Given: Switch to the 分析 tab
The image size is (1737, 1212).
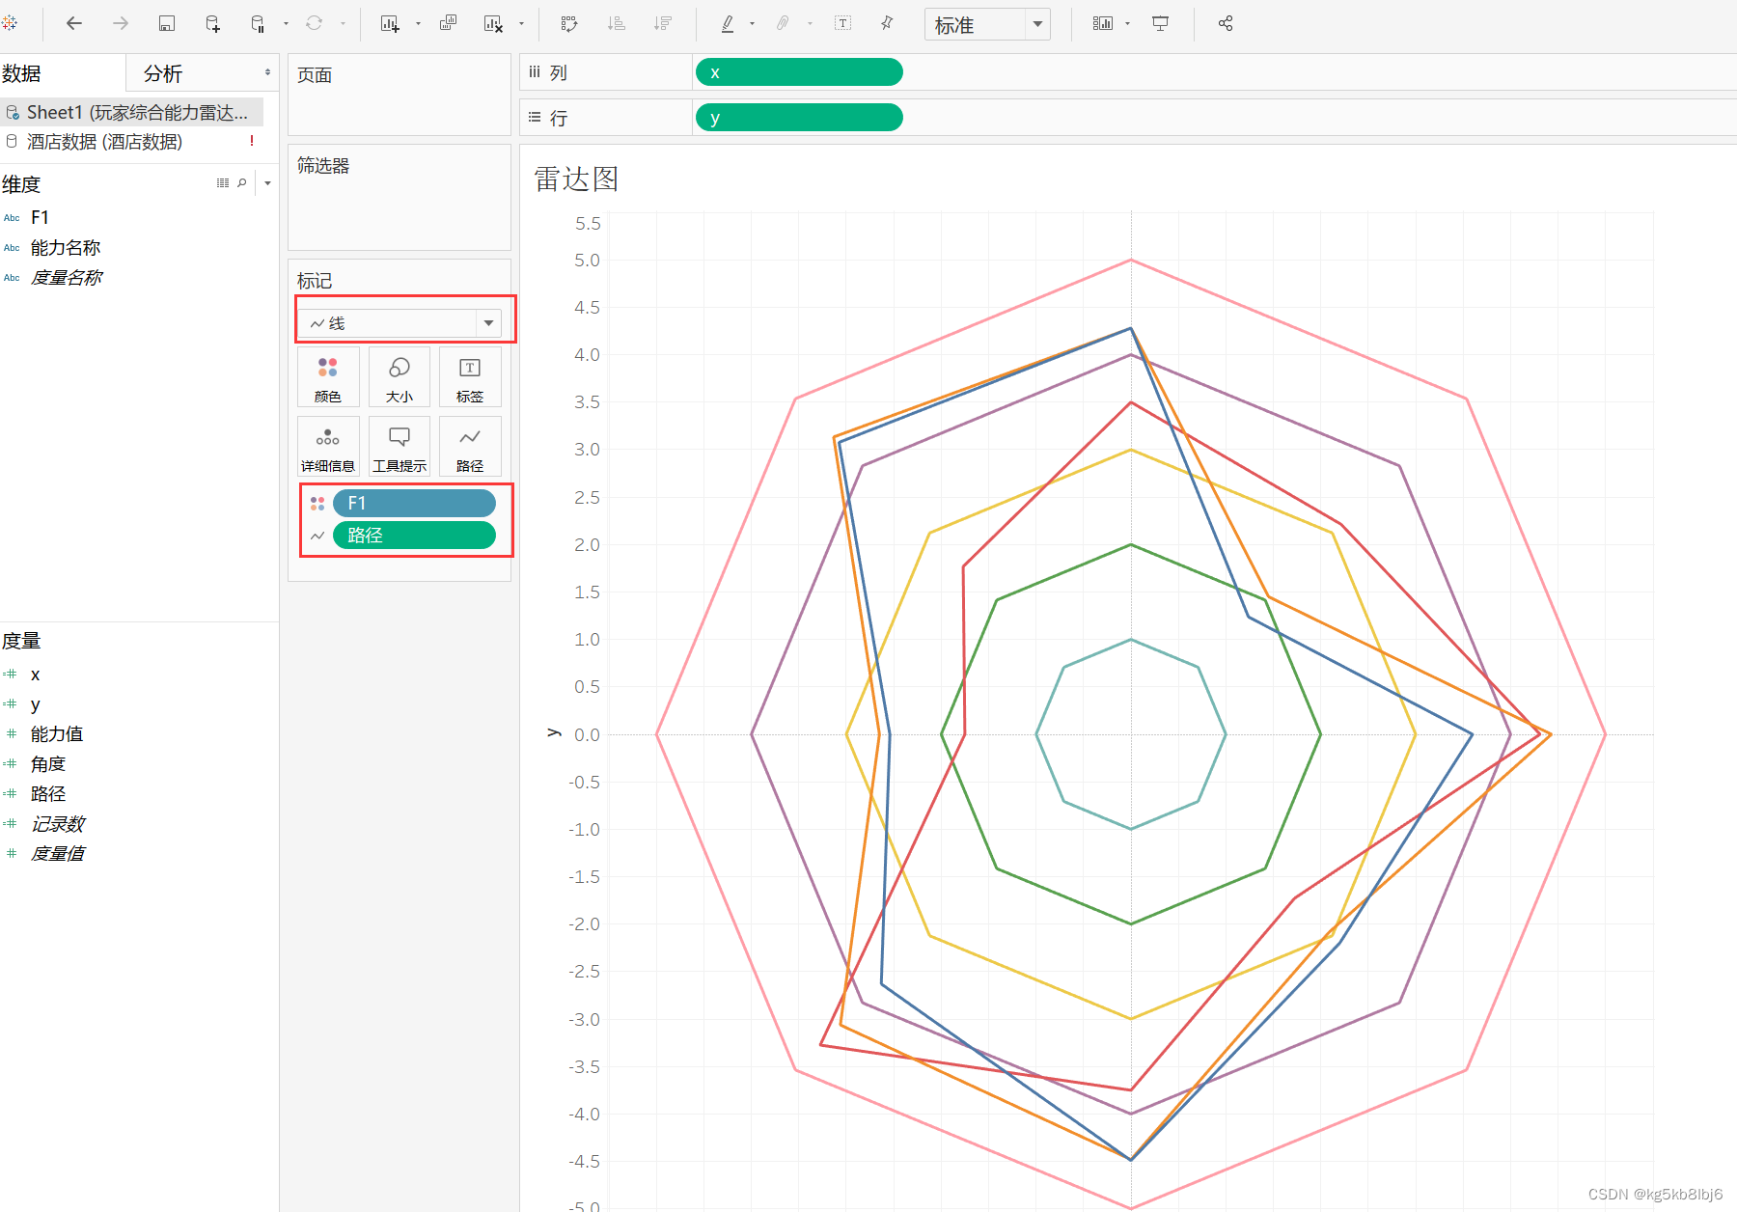Looking at the screenshot, I should pyautogui.click(x=162, y=73).
